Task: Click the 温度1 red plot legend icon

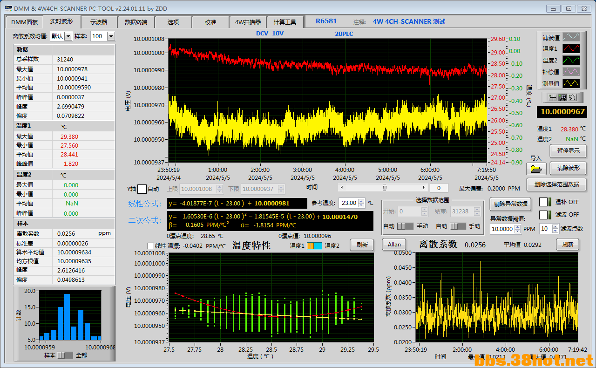Action: [571, 48]
